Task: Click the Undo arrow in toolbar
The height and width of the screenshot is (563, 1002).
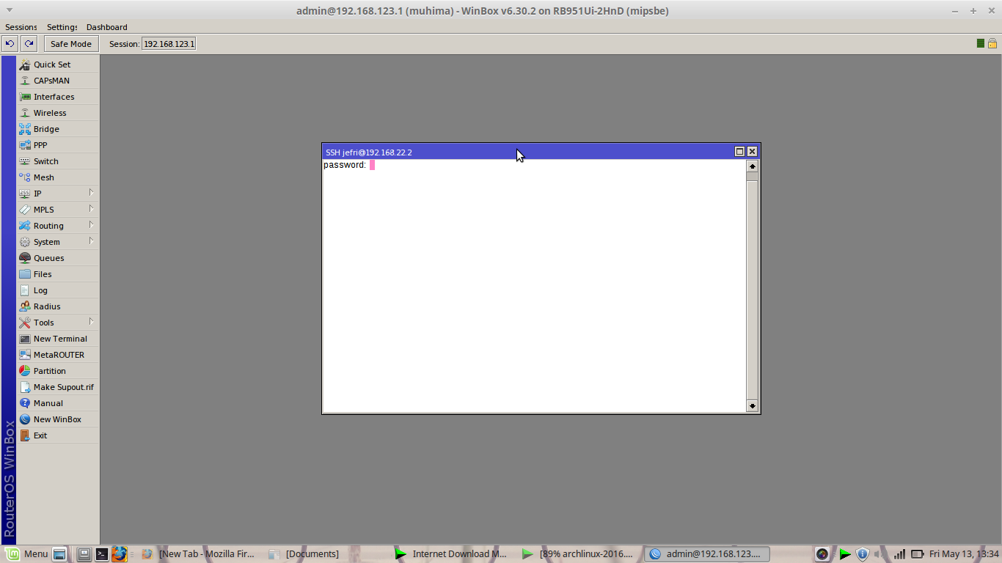Action: point(10,44)
